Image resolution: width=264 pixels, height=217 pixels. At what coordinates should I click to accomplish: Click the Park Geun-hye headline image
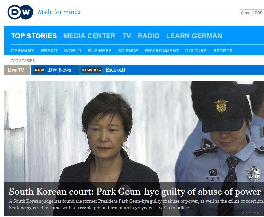pyautogui.click(x=134, y=131)
